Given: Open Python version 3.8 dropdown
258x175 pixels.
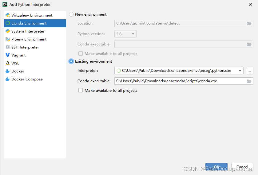Looking at the screenshot, I should pos(125,34).
